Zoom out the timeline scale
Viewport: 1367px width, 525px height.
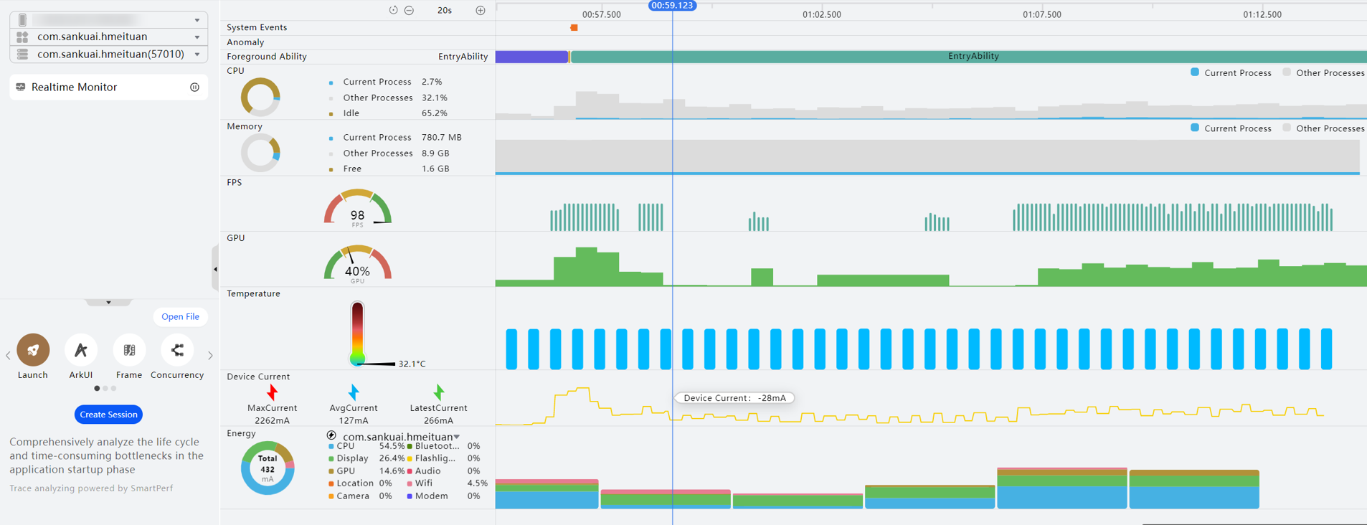(x=409, y=11)
